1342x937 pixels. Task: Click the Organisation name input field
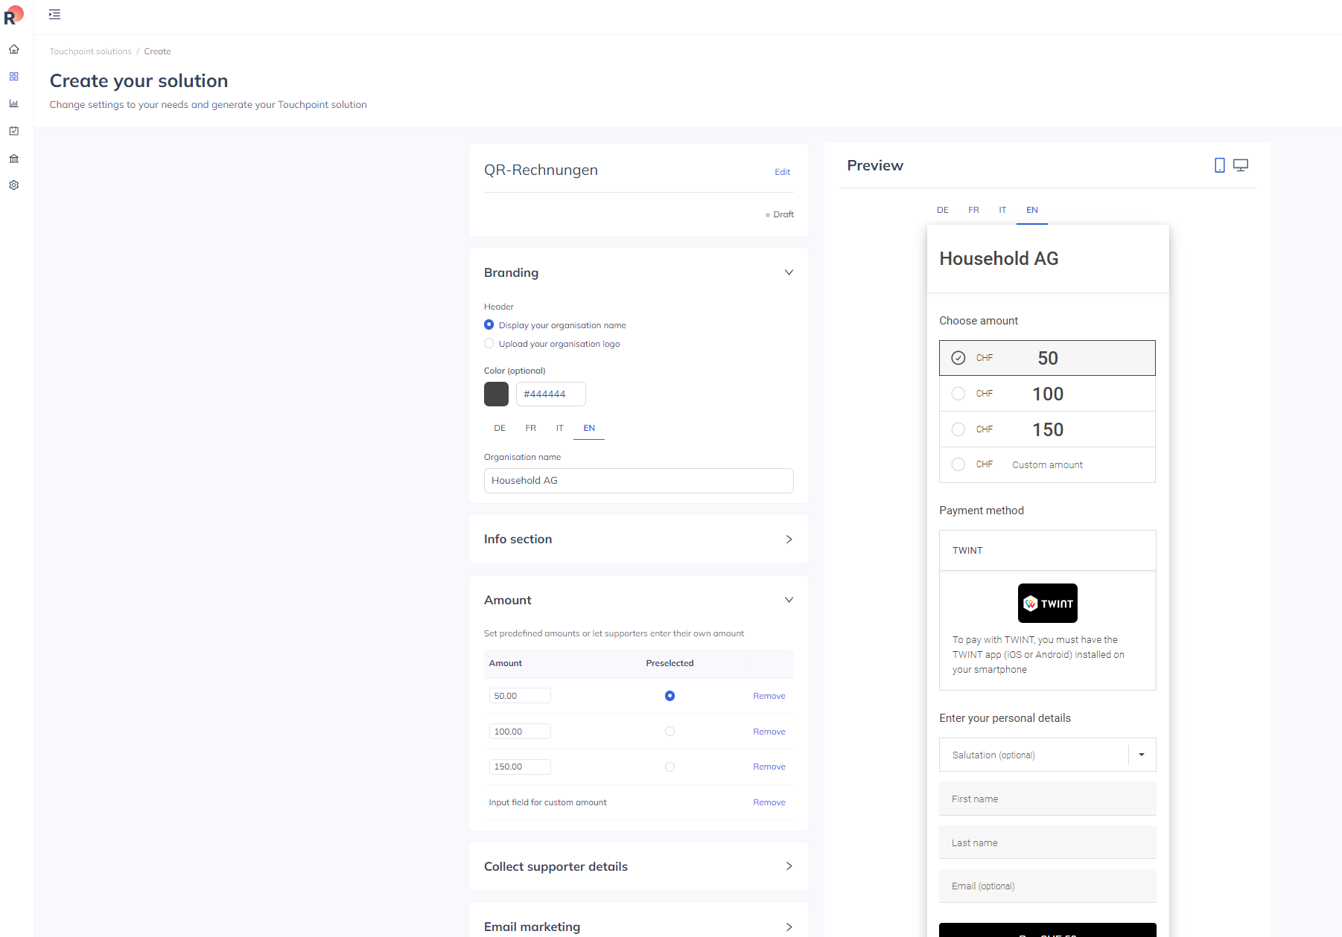tap(638, 481)
